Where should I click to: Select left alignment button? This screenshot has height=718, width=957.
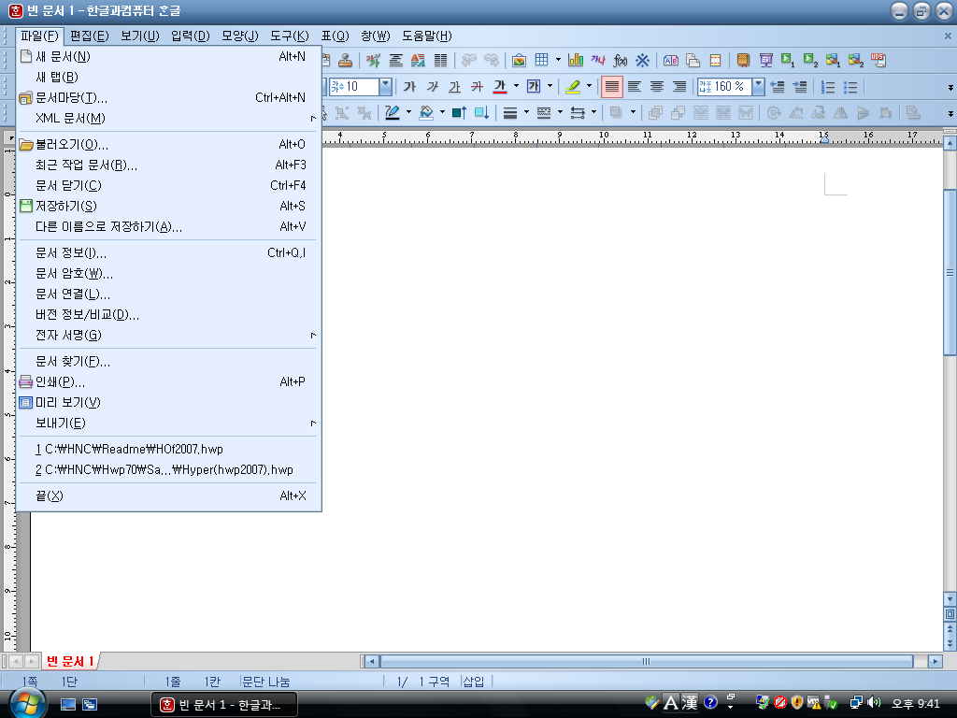[x=635, y=87]
